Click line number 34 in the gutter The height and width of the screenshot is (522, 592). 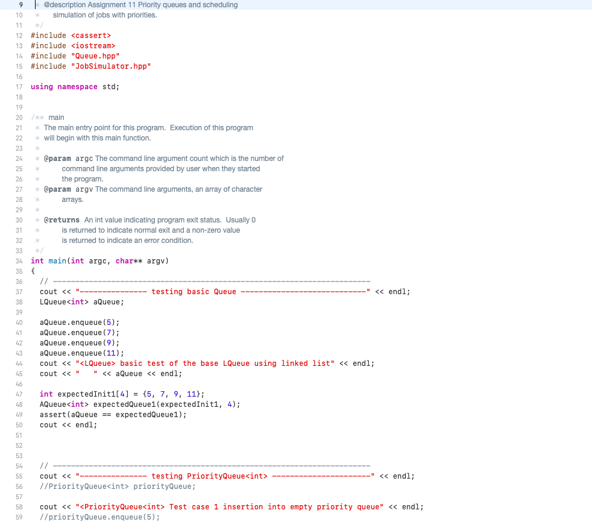tap(19, 260)
